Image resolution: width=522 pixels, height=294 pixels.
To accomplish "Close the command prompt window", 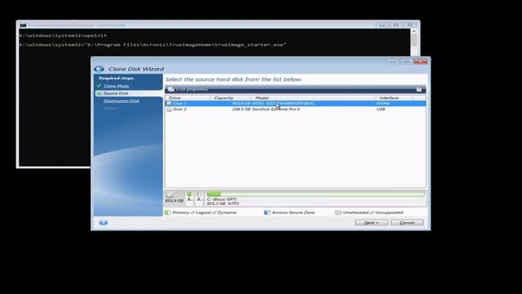I will point(409,25).
